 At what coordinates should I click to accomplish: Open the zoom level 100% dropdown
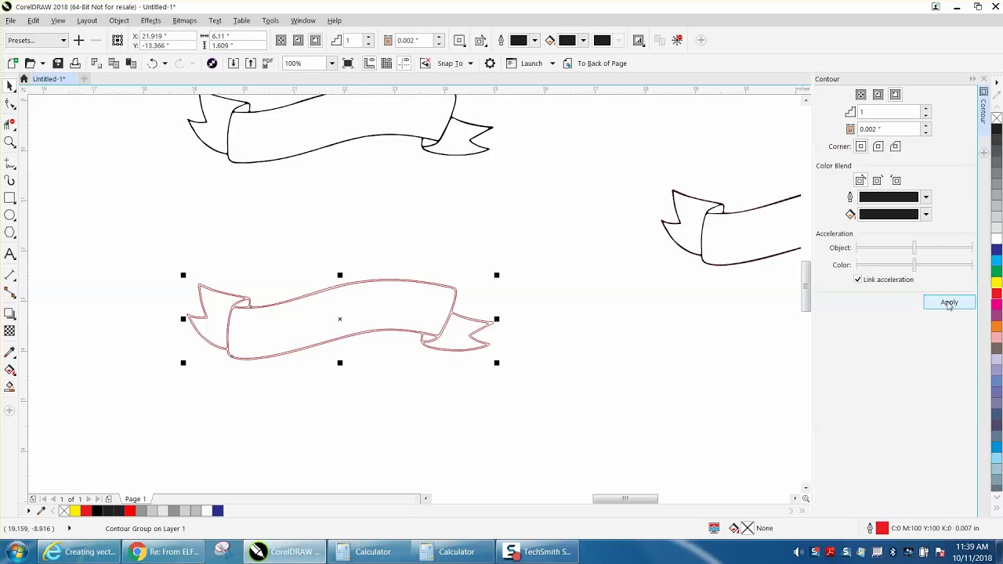[x=331, y=63]
